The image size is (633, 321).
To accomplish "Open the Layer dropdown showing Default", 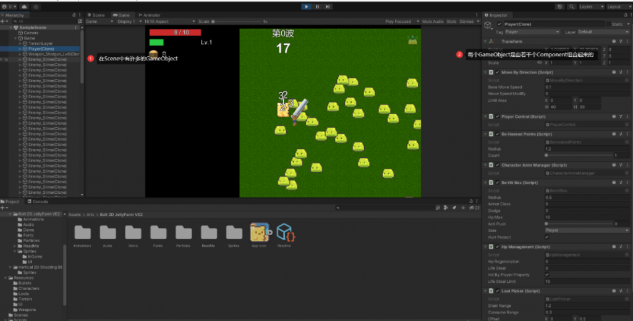I will [603, 32].
